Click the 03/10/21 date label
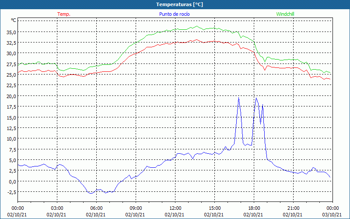350x219 pixels. click(x=332, y=215)
